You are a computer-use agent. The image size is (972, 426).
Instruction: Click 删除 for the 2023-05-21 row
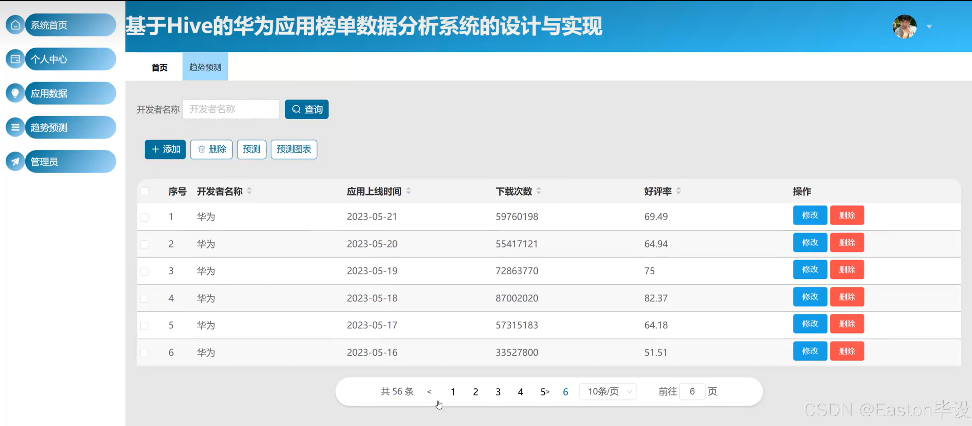[847, 215]
